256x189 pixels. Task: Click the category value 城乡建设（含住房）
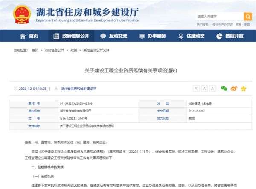[201, 103]
